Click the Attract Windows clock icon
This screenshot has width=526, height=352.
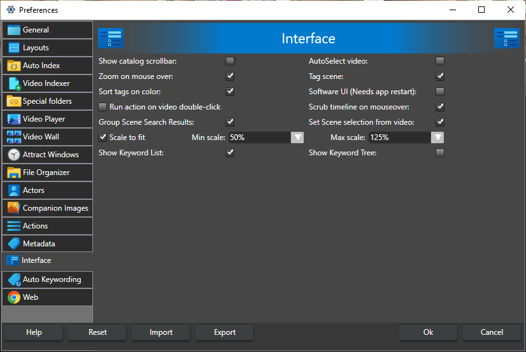coord(13,155)
